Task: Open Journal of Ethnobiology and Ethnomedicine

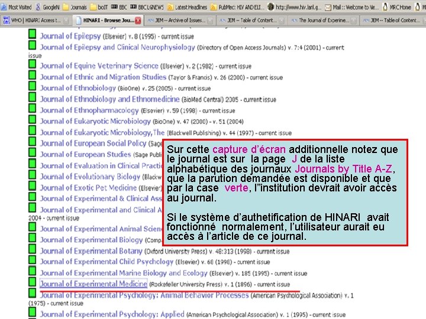Action: 110,99
